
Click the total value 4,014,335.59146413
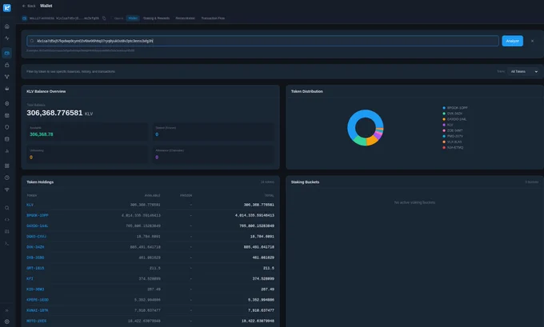coord(254,215)
